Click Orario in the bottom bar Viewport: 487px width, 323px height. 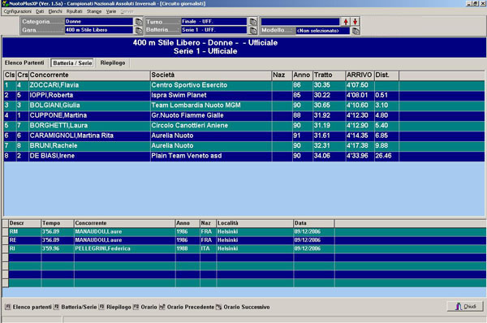point(149,307)
